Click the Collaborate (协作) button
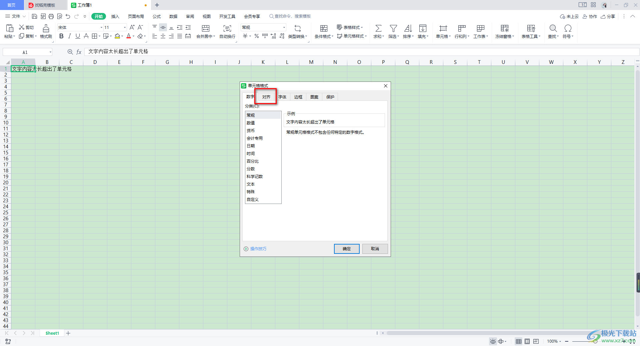The height and width of the screenshot is (346, 640). [590, 16]
